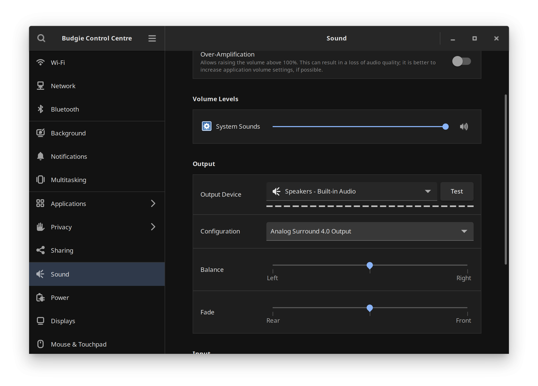Open the Displays settings panel
The image size is (538, 386).
pos(63,321)
